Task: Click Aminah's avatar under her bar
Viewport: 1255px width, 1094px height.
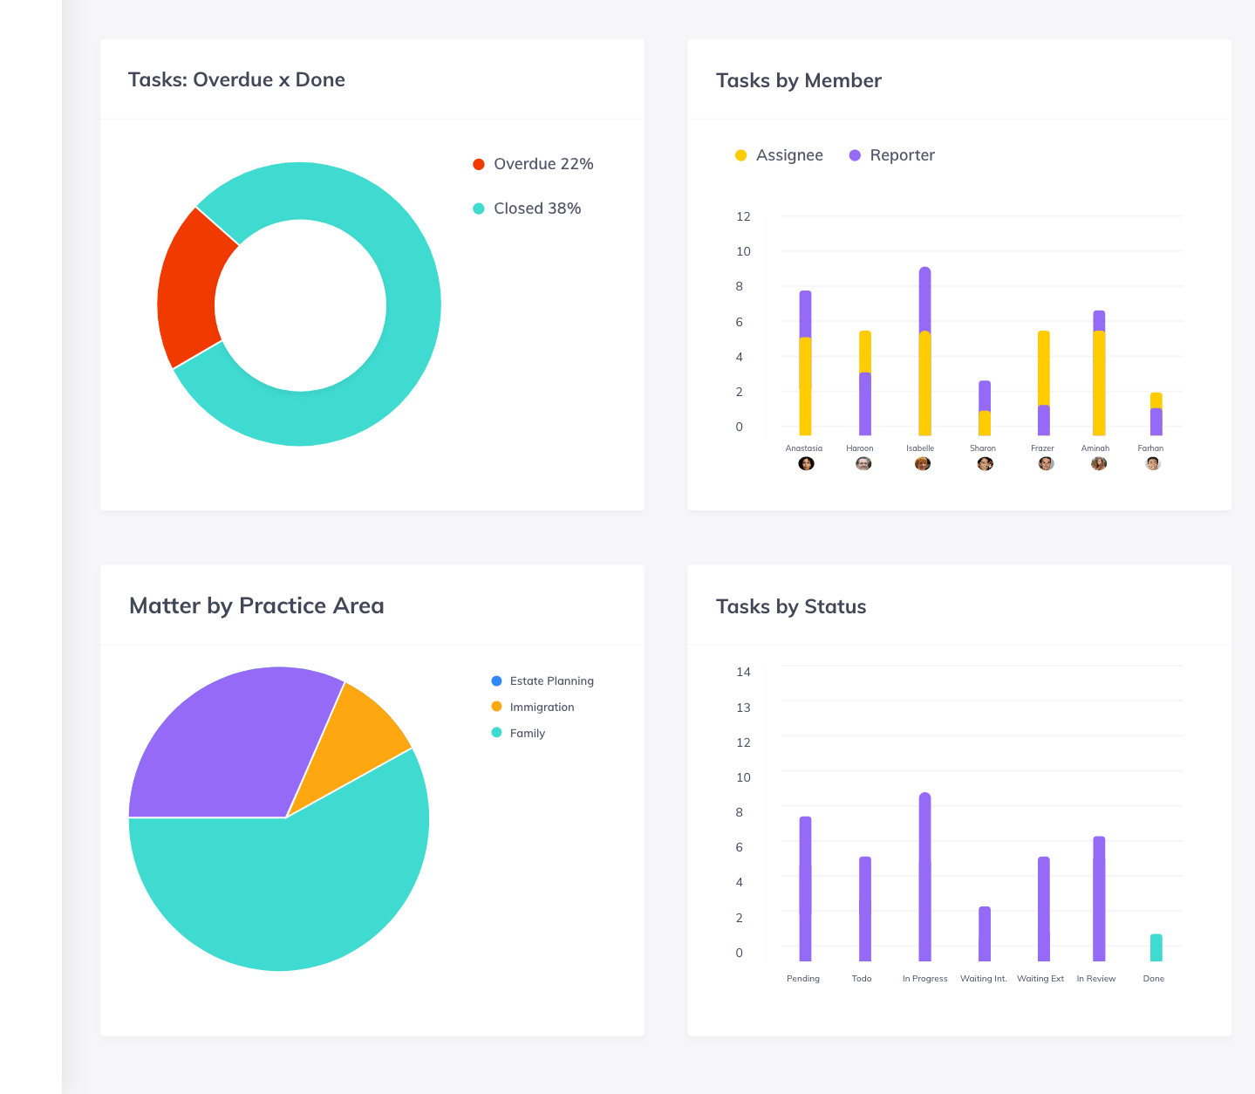Action: click(1097, 463)
